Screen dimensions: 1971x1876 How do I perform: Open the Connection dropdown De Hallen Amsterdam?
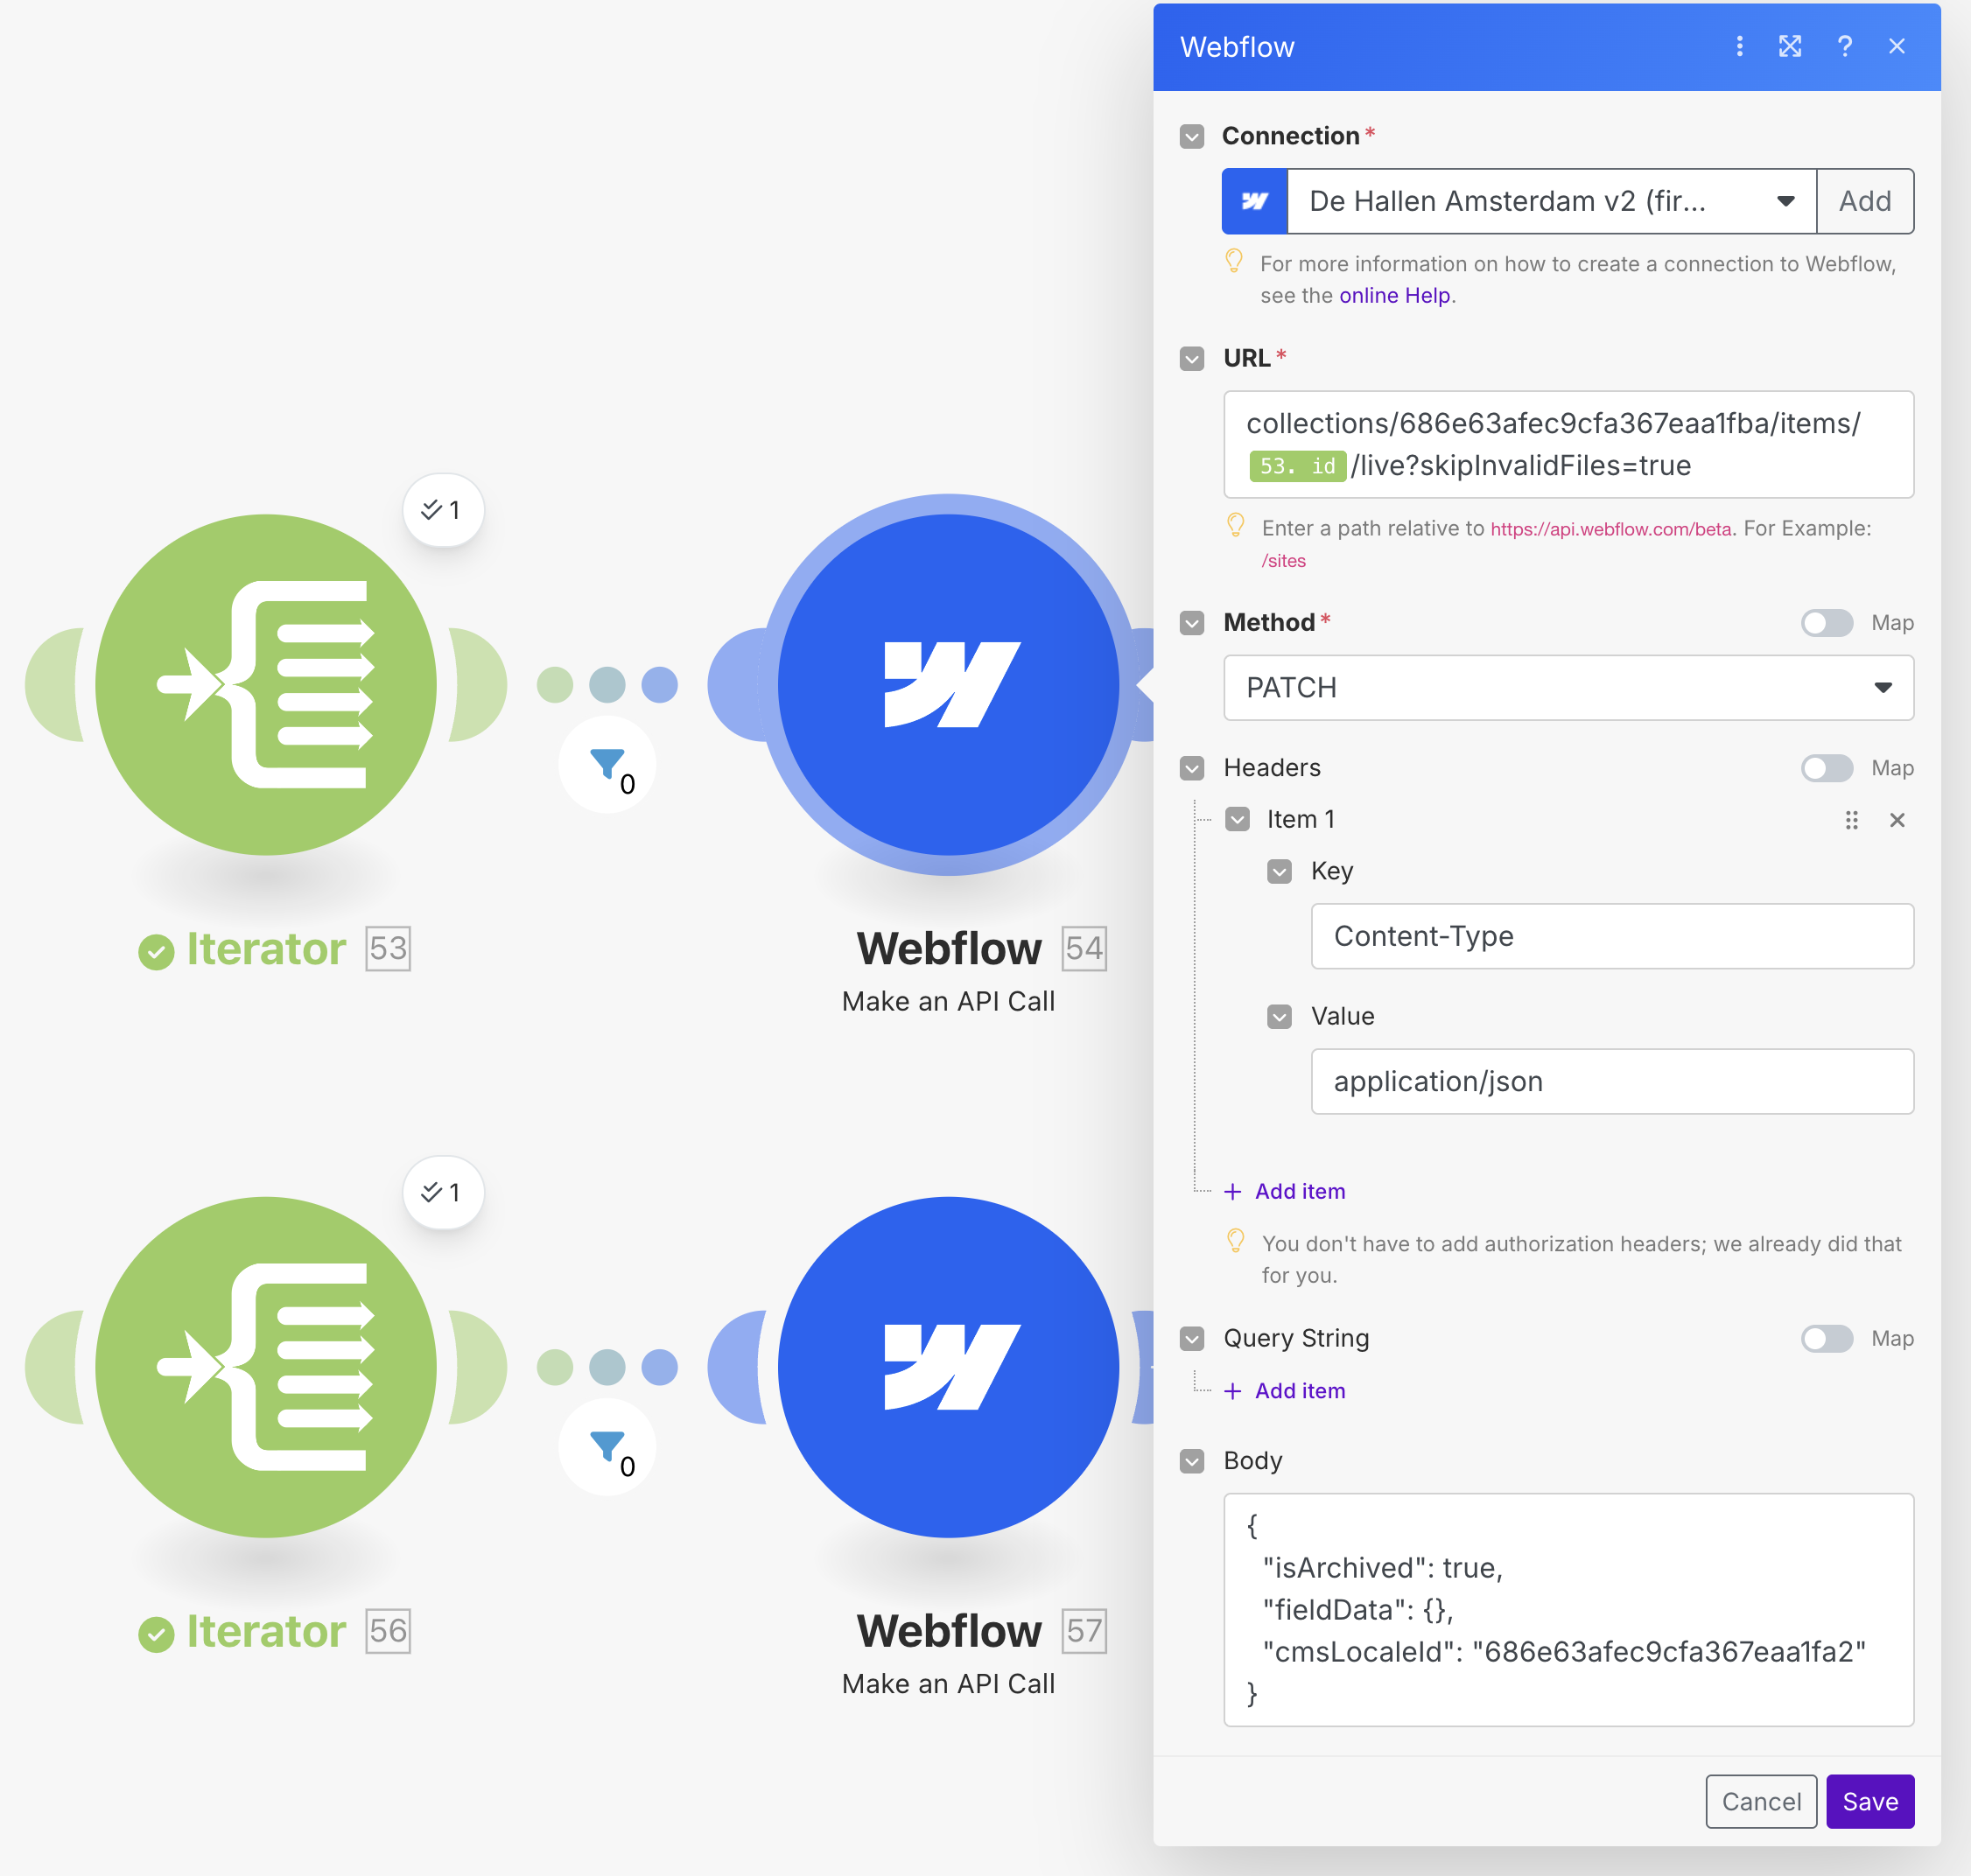coord(1551,201)
